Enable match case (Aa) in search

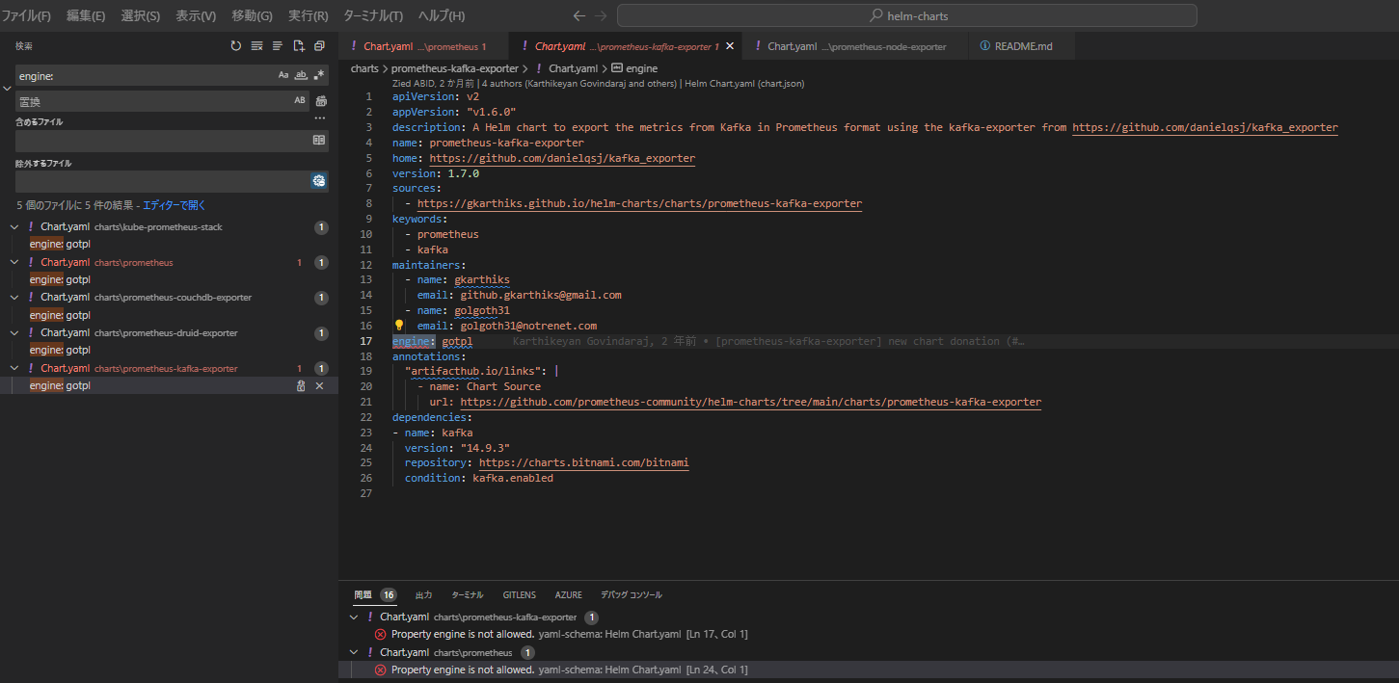pos(285,74)
